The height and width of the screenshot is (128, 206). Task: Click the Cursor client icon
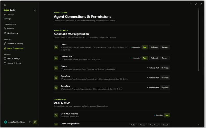point(56,68)
